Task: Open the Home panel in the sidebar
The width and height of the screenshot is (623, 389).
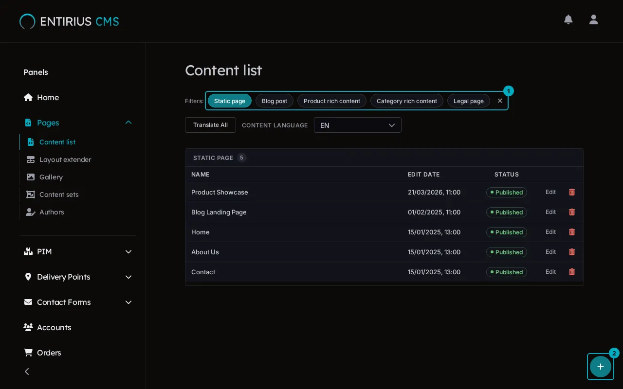Action: [78, 97]
